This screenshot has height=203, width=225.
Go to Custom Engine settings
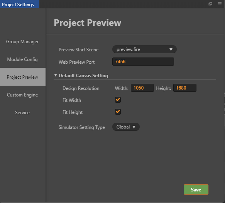[22, 95]
